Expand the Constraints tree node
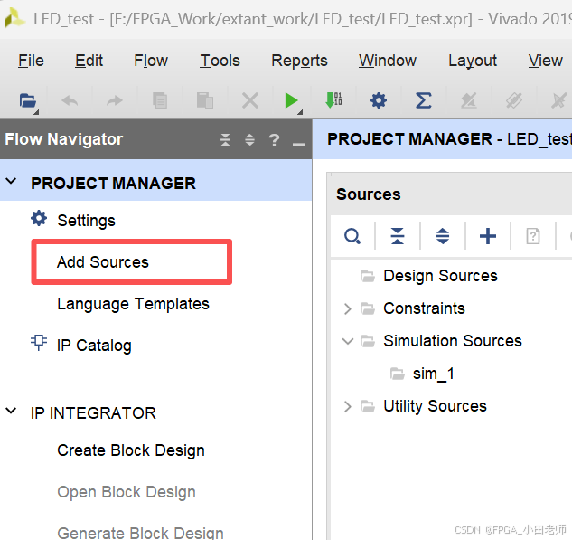 [347, 308]
